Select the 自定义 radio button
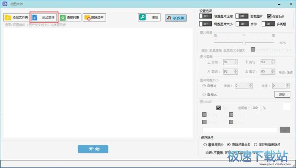 204,86
